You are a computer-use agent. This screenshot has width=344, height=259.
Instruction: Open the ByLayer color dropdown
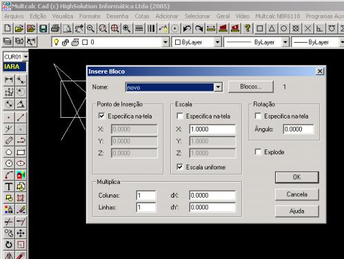(217, 42)
